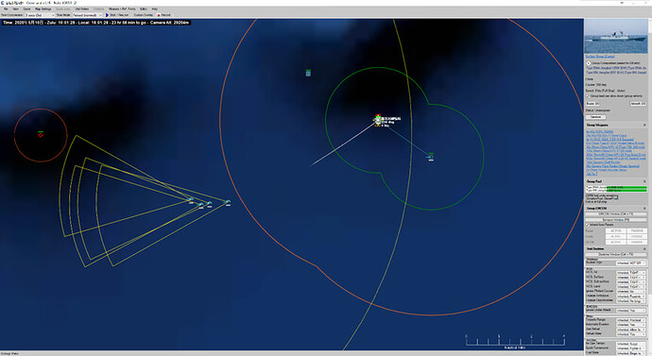This screenshot has height=356, width=652.
Task: Open the Time Compression dropdown
Action: (40, 15)
